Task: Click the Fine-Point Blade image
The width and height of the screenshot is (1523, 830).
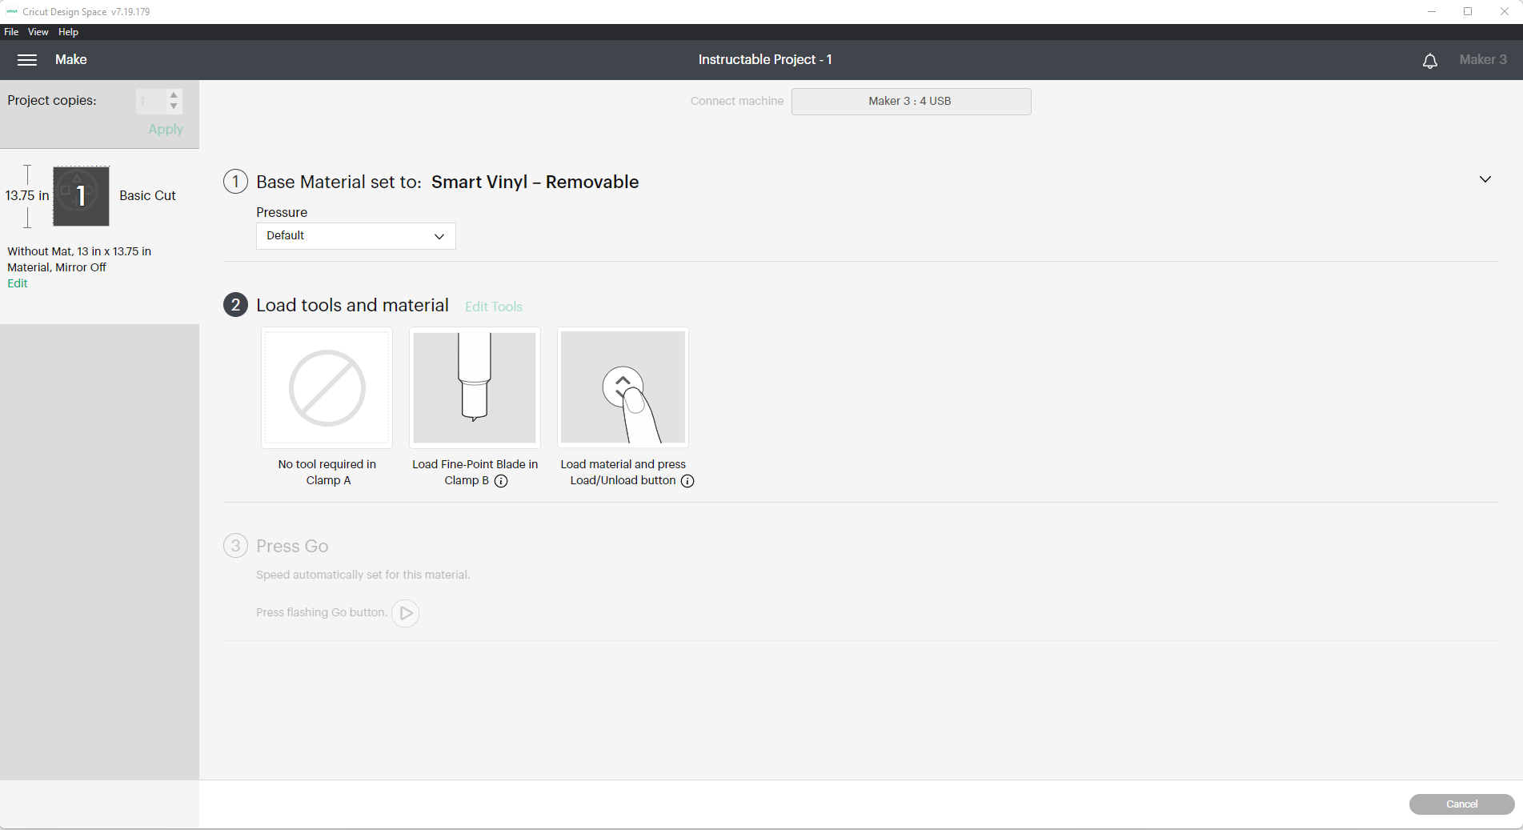Action: (x=475, y=387)
